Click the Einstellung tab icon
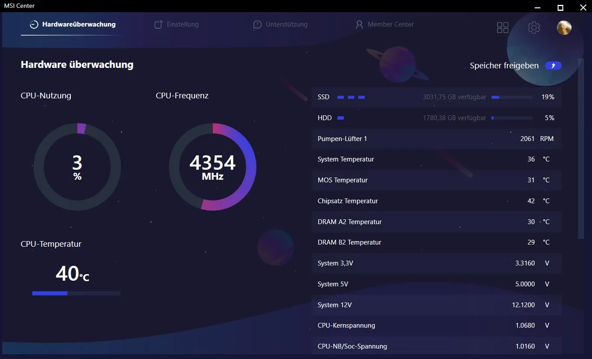Screen dimensions: 592x359 coord(159,24)
